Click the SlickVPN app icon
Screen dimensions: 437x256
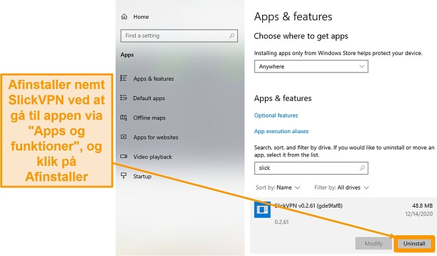tap(262, 210)
